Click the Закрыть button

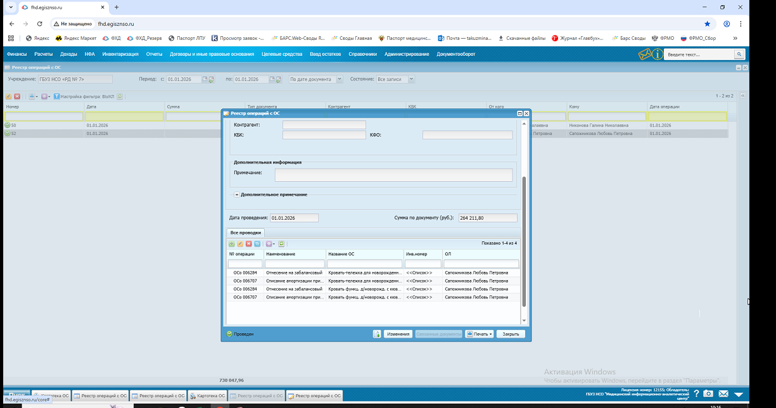pyautogui.click(x=511, y=334)
